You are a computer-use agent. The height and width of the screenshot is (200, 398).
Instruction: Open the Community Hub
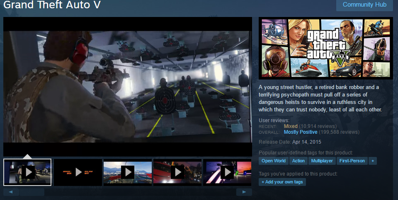pyautogui.click(x=364, y=5)
